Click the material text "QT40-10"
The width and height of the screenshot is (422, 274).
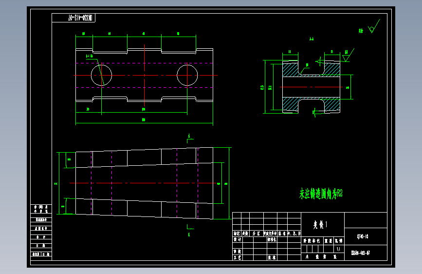[x=363, y=236]
